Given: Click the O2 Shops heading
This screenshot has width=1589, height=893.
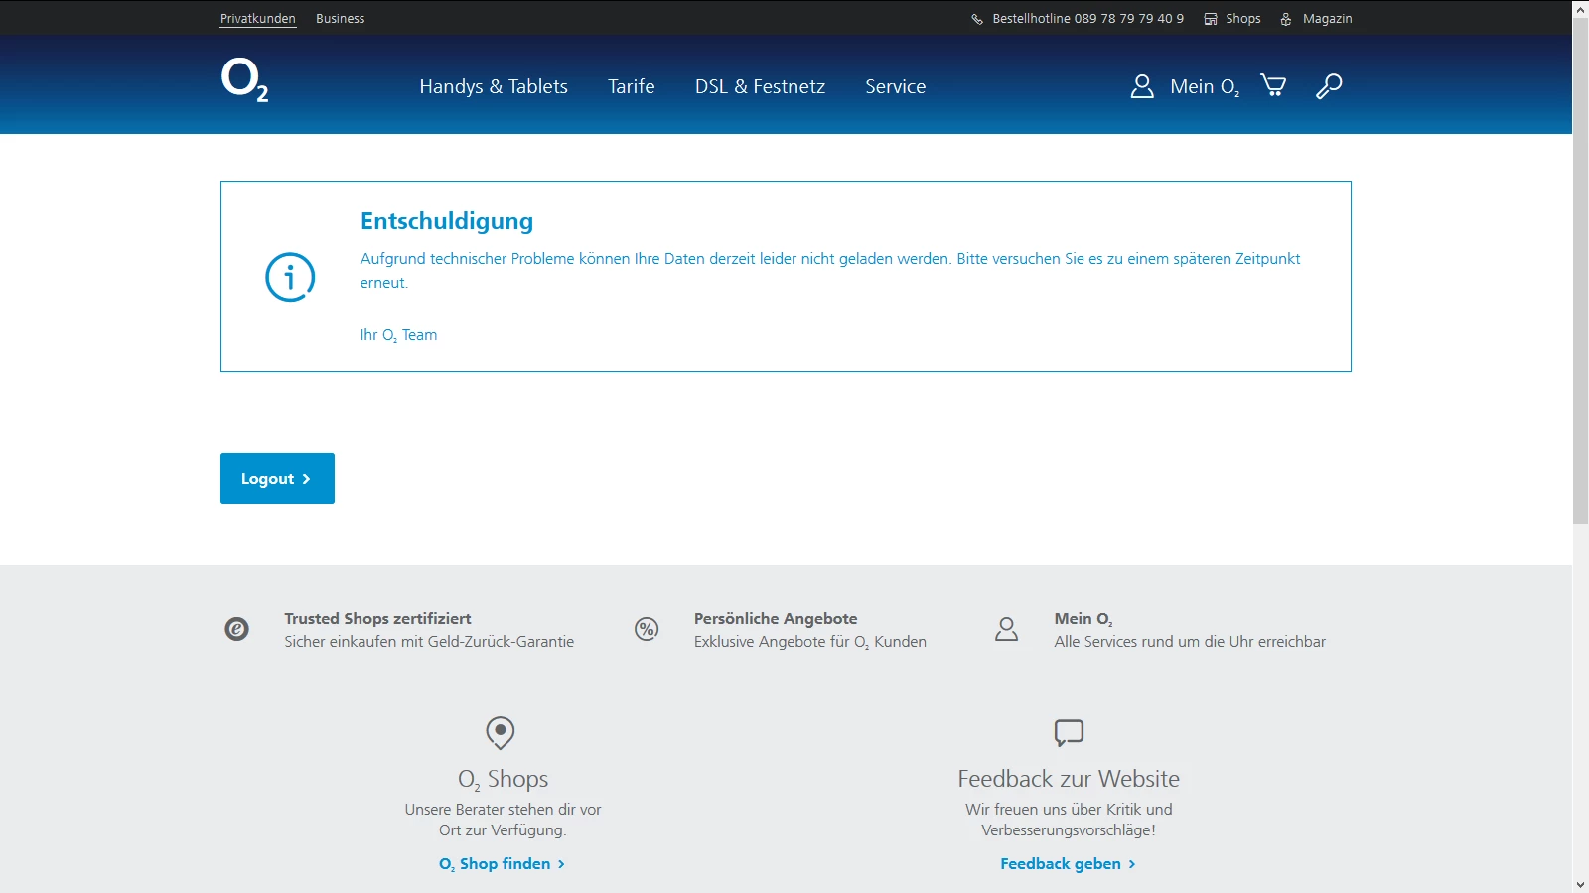Looking at the screenshot, I should pyautogui.click(x=503, y=780).
